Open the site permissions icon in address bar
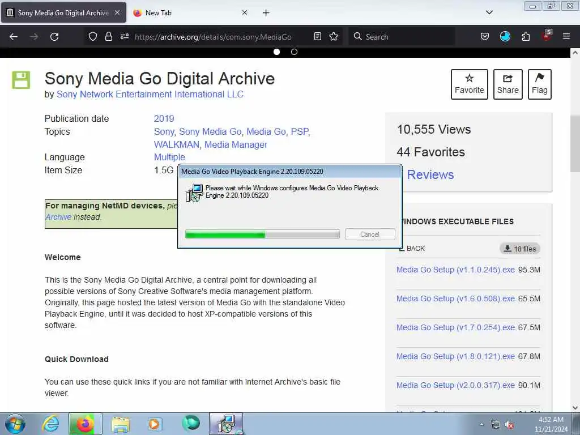 coord(125,36)
